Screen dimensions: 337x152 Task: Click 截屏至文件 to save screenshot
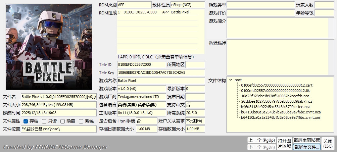(x=306, y=147)
